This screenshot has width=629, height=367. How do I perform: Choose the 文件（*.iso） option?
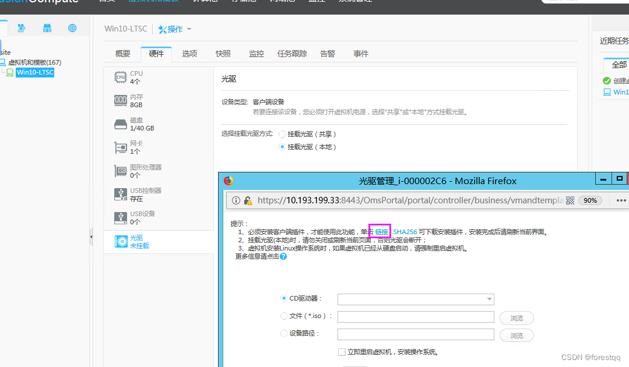point(284,316)
